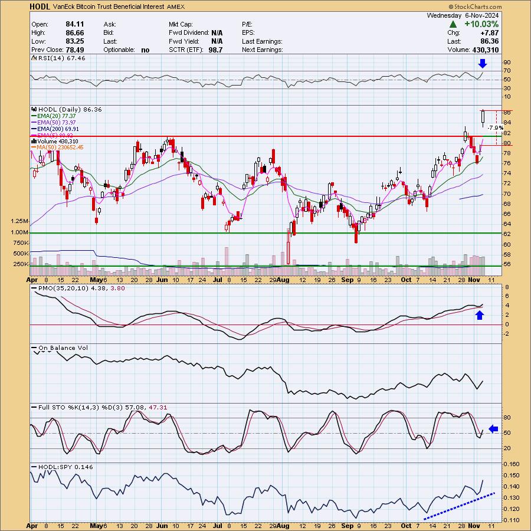Click the HODL:SPY 0.146 ratio label
The image size is (531, 531).
[x=65, y=467]
